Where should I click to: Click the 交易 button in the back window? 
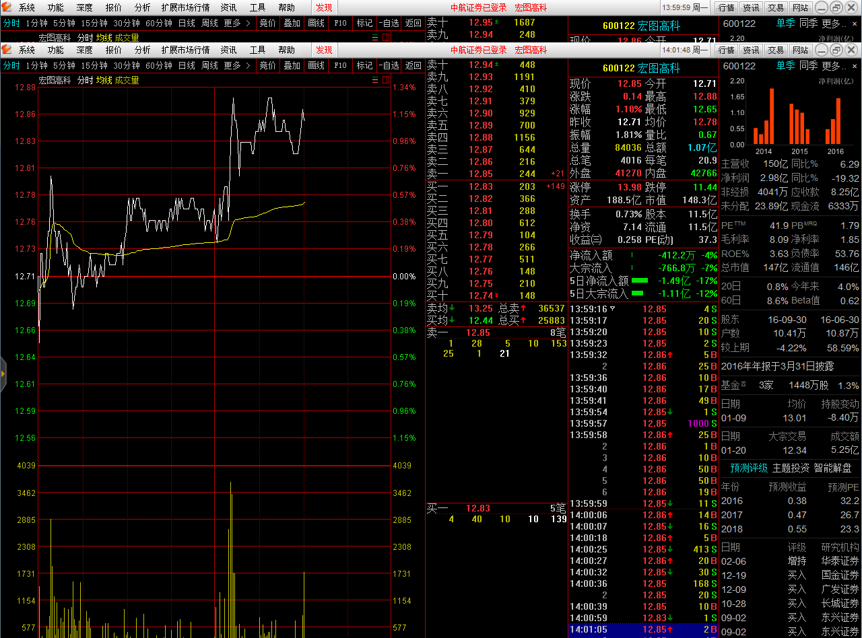click(775, 7)
